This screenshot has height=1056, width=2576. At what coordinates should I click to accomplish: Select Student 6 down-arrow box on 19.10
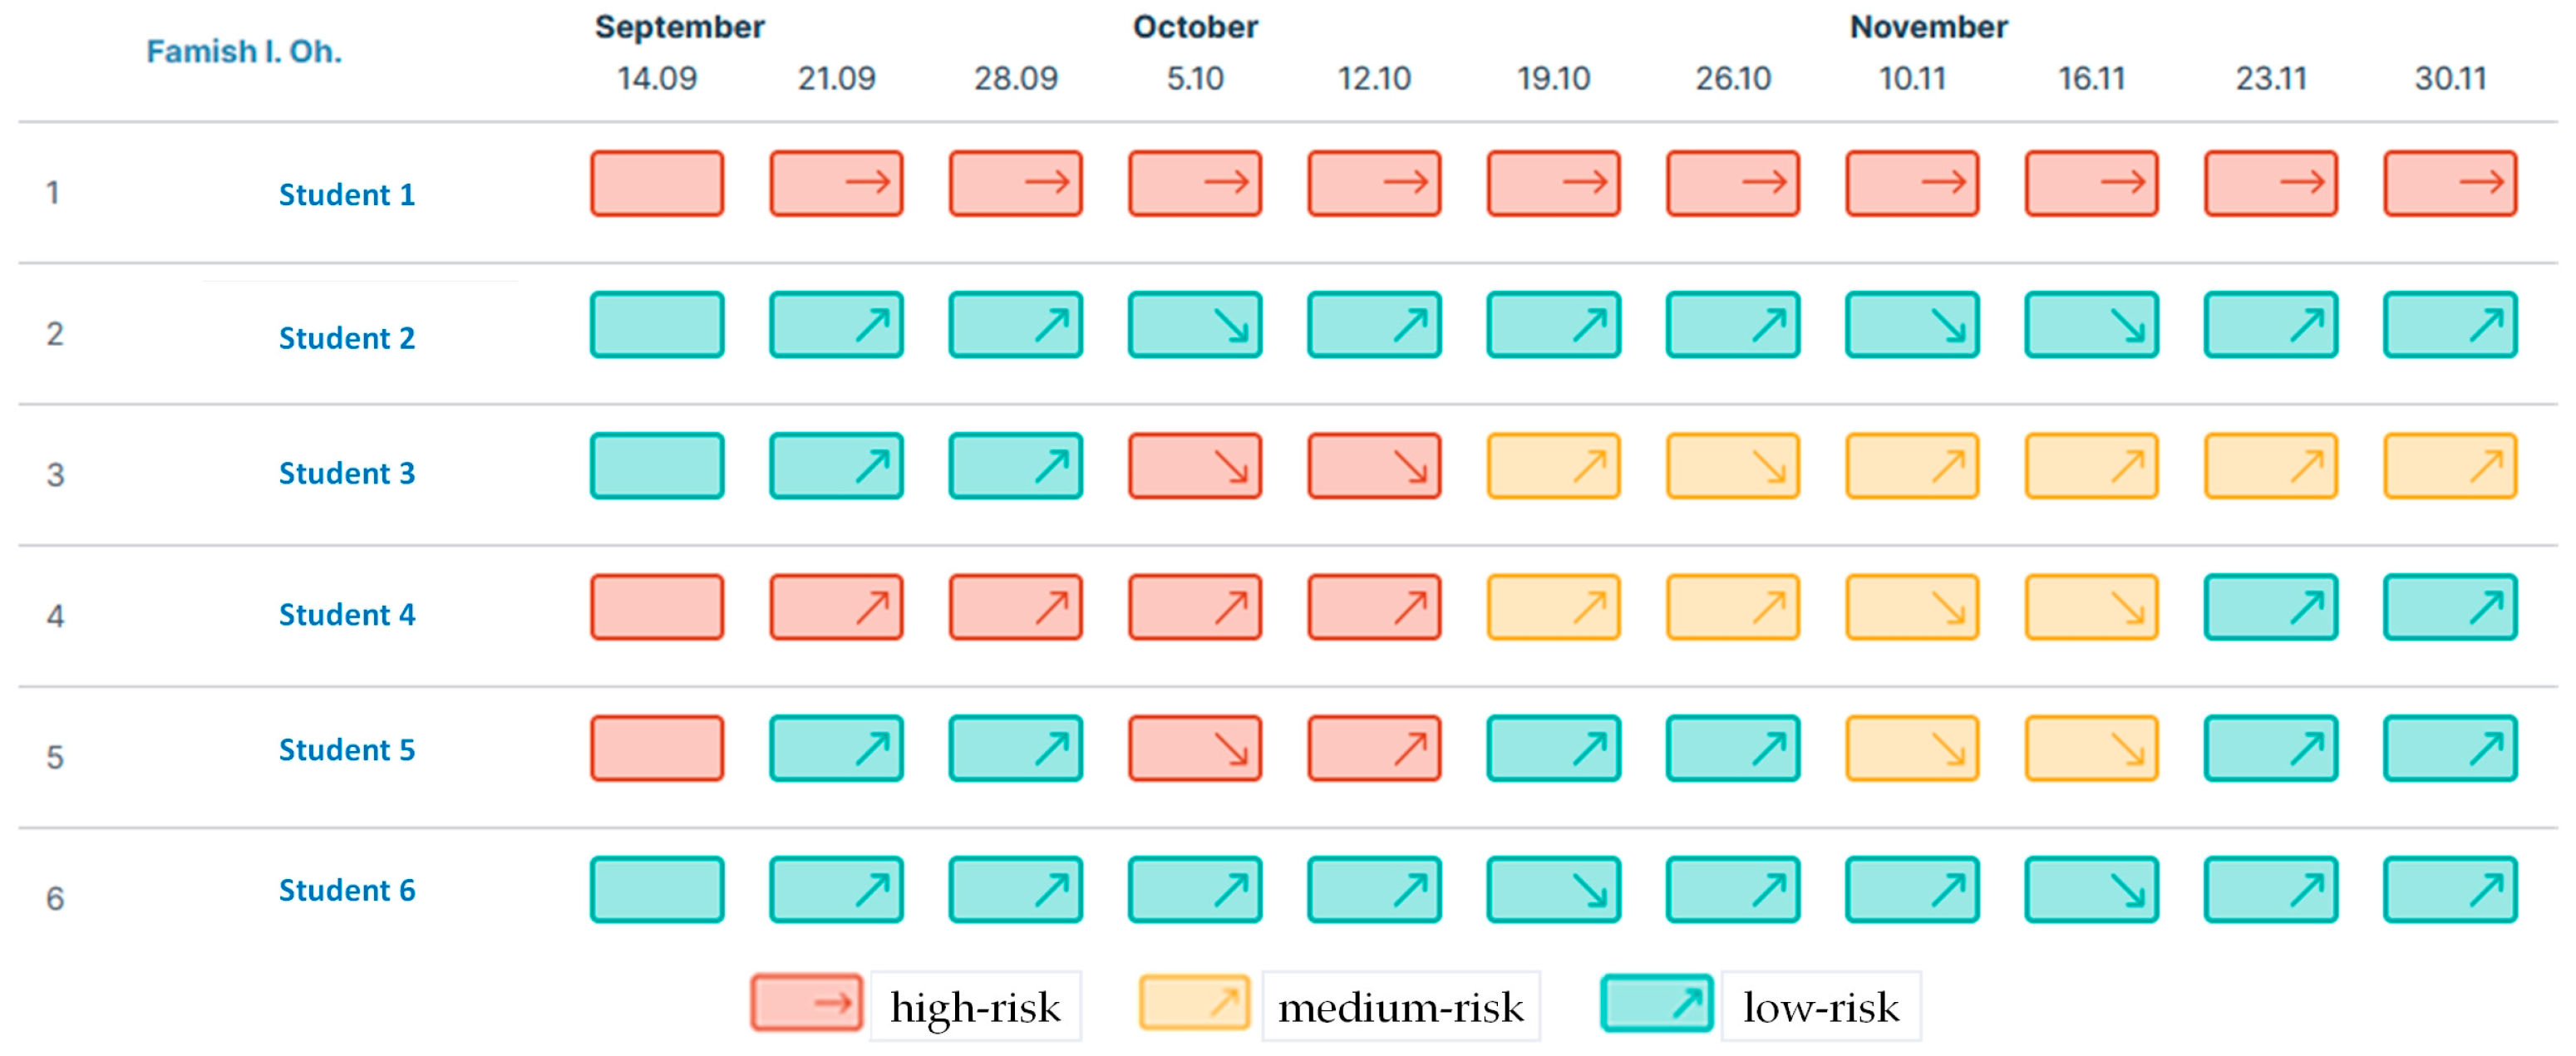(x=1554, y=889)
